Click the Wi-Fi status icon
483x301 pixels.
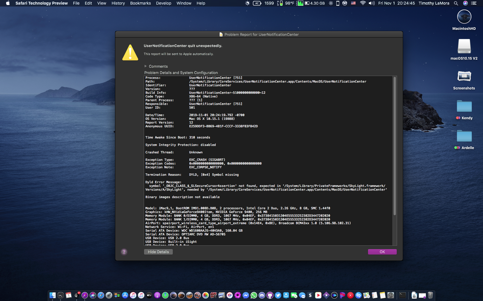click(x=363, y=3)
